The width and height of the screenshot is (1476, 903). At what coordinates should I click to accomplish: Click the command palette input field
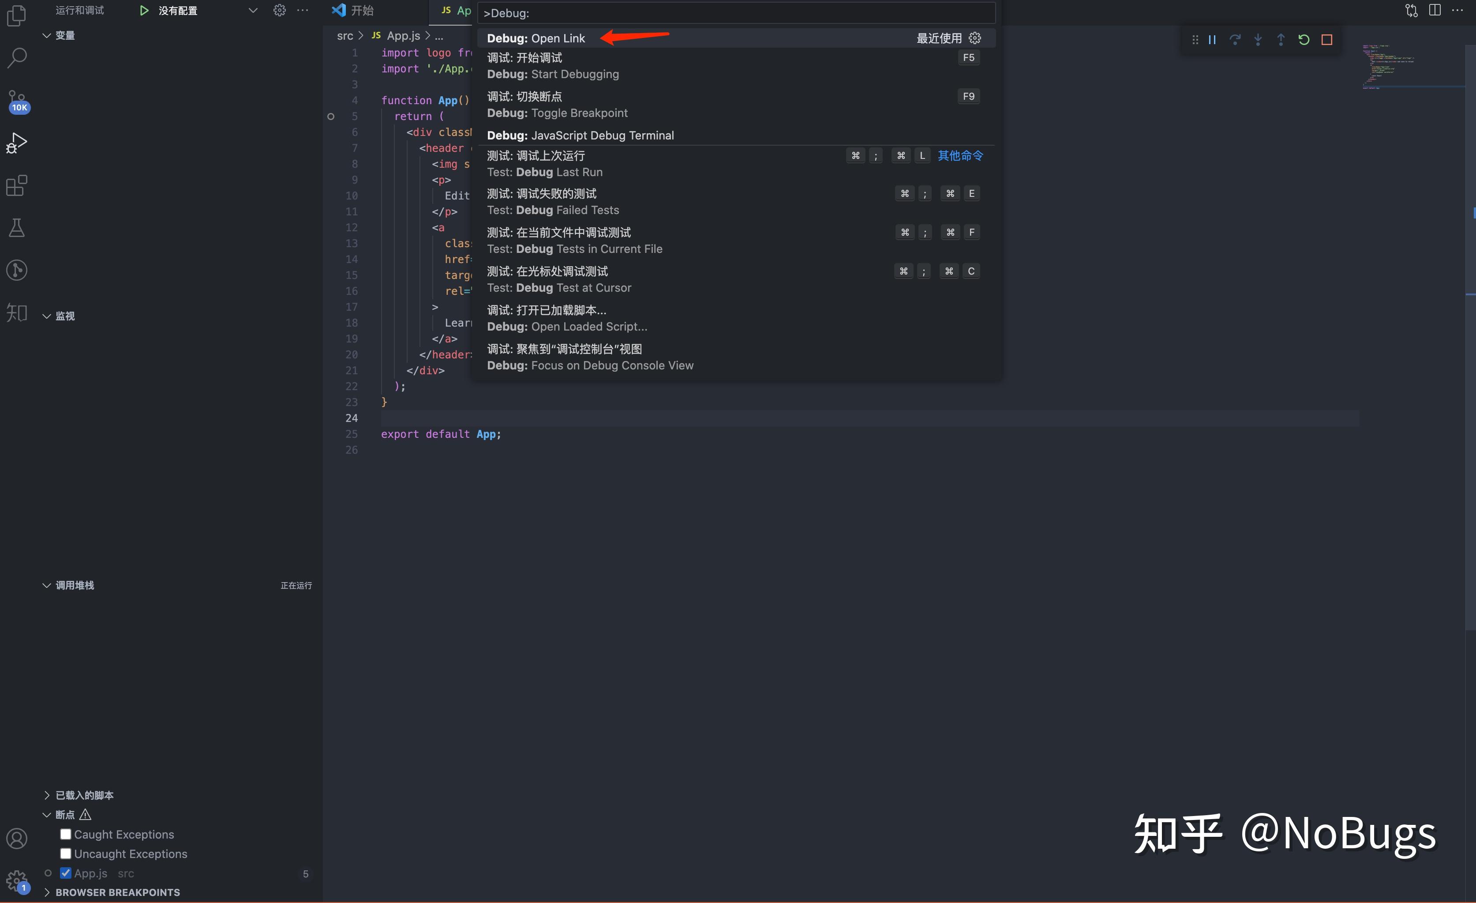point(736,13)
